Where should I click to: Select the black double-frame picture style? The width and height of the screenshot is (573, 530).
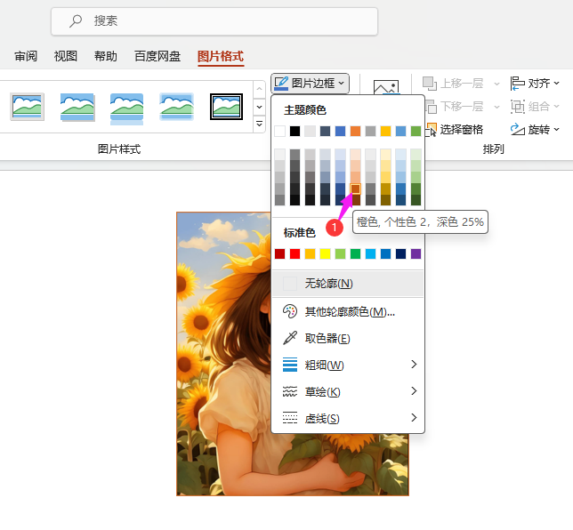click(x=226, y=107)
